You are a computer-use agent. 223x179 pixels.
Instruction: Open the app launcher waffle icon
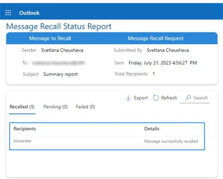point(8,12)
